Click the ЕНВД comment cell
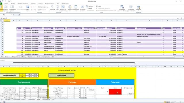Viewport: 184px width, 103px height. 149,42
